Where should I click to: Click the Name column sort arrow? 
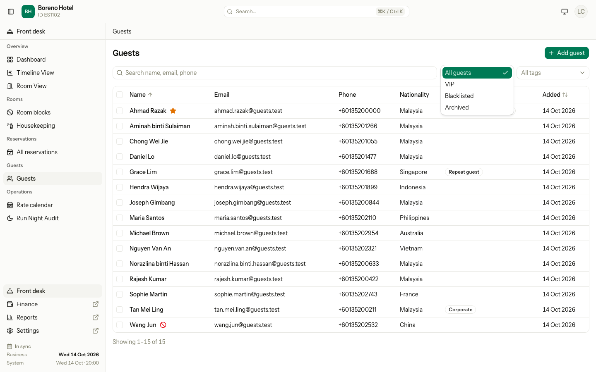[150, 95]
